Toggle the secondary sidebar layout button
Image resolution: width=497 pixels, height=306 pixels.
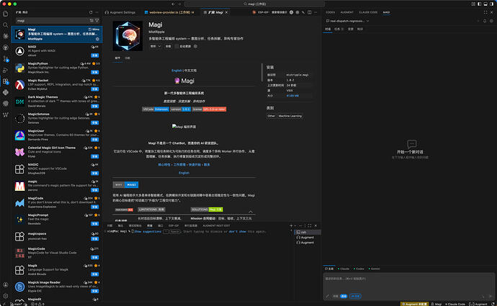coord(491,4)
